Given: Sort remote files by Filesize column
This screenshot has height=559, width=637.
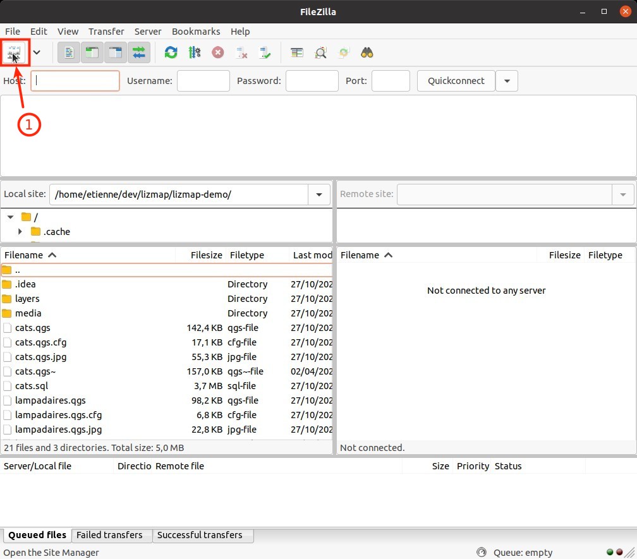Looking at the screenshot, I should click(x=561, y=255).
